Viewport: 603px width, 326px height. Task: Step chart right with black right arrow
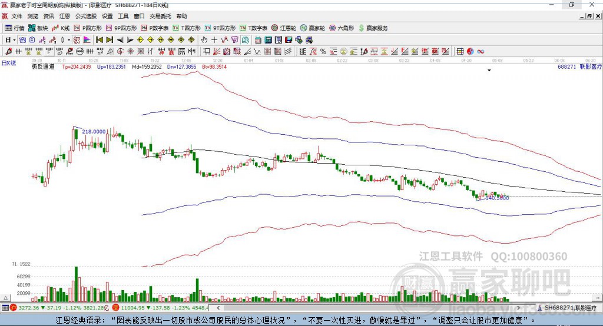click(x=130, y=40)
